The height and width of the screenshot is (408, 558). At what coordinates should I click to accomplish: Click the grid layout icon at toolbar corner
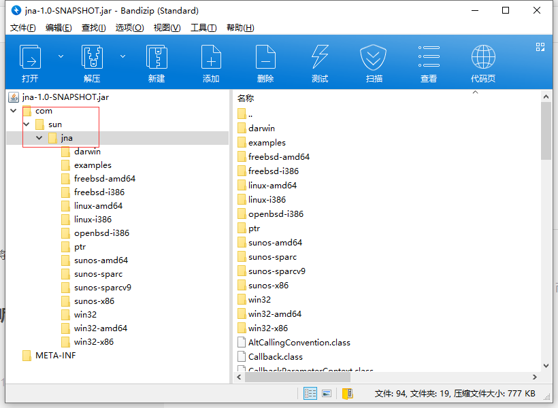[x=540, y=47]
